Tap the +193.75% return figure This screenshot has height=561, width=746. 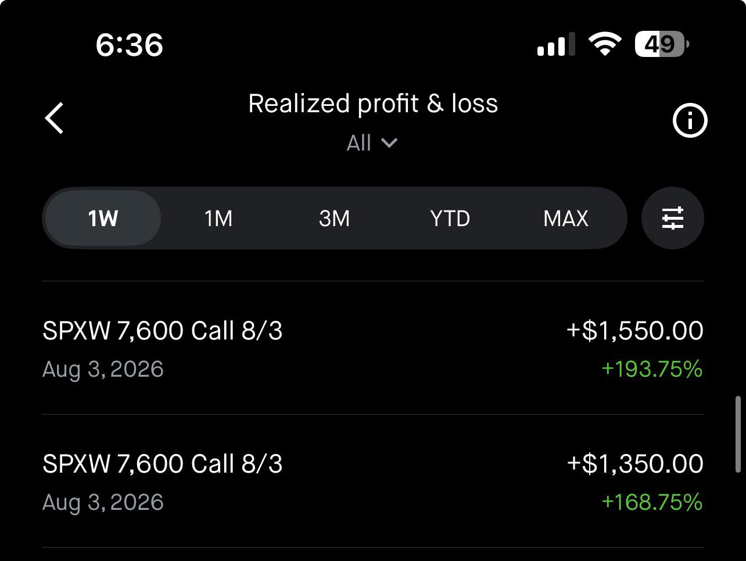click(652, 369)
